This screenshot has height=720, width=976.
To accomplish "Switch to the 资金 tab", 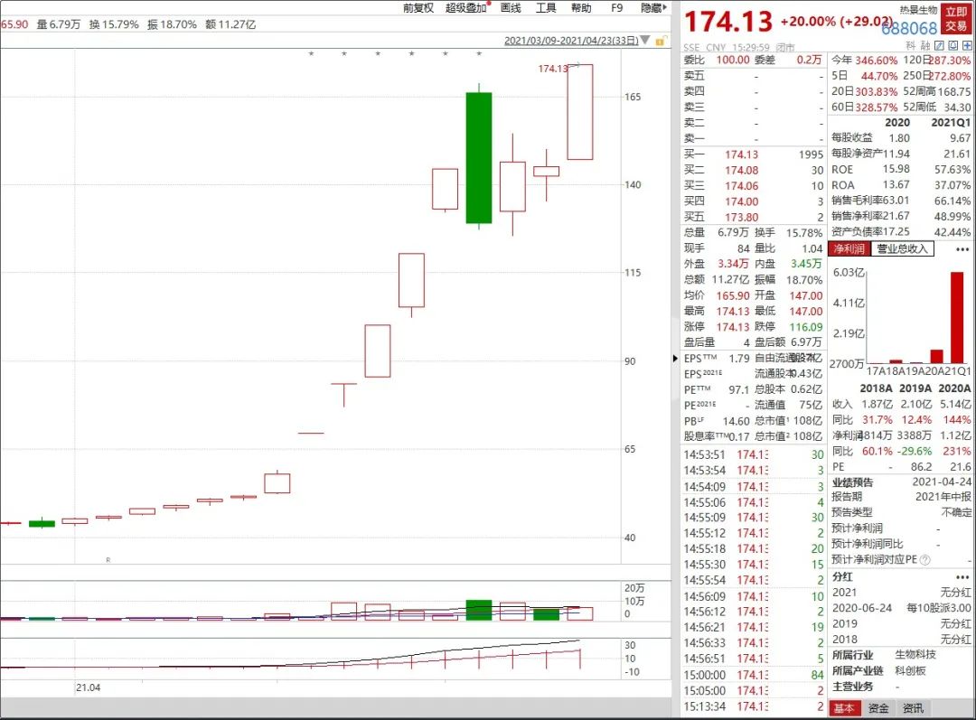I will click(877, 709).
